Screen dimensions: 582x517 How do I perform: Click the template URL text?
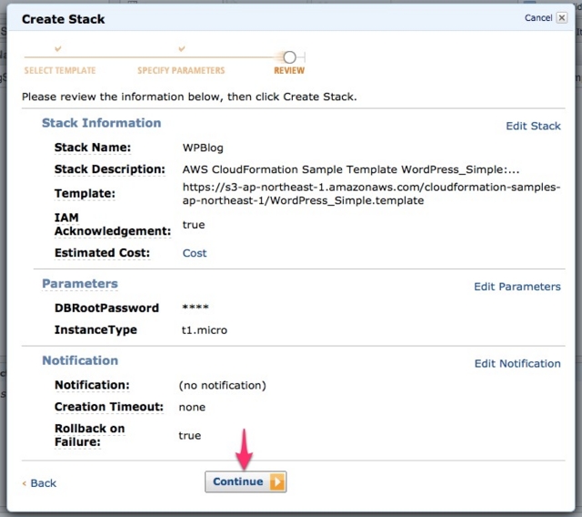pyautogui.click(x=371, y=194)
